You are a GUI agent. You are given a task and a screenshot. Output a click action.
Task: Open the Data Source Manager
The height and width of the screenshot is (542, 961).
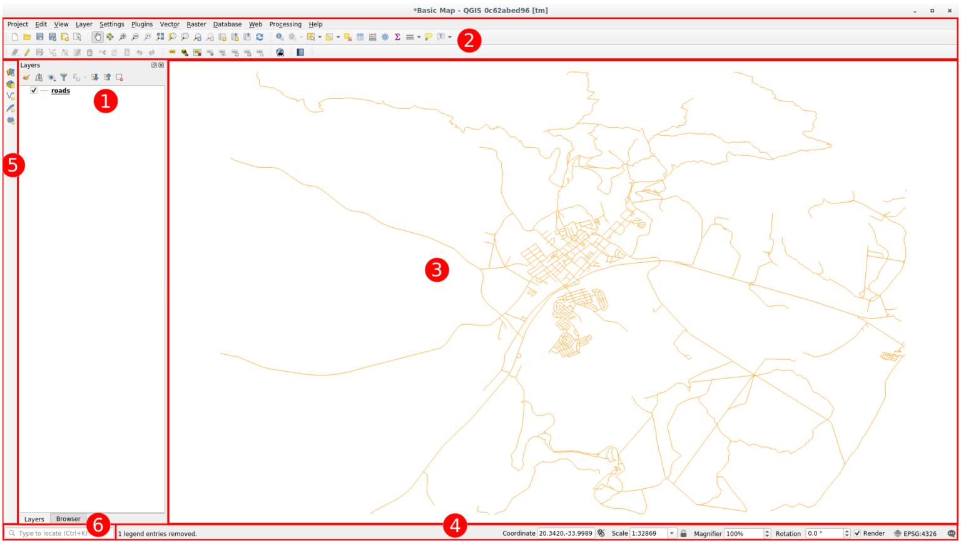(x=11, y=72)
